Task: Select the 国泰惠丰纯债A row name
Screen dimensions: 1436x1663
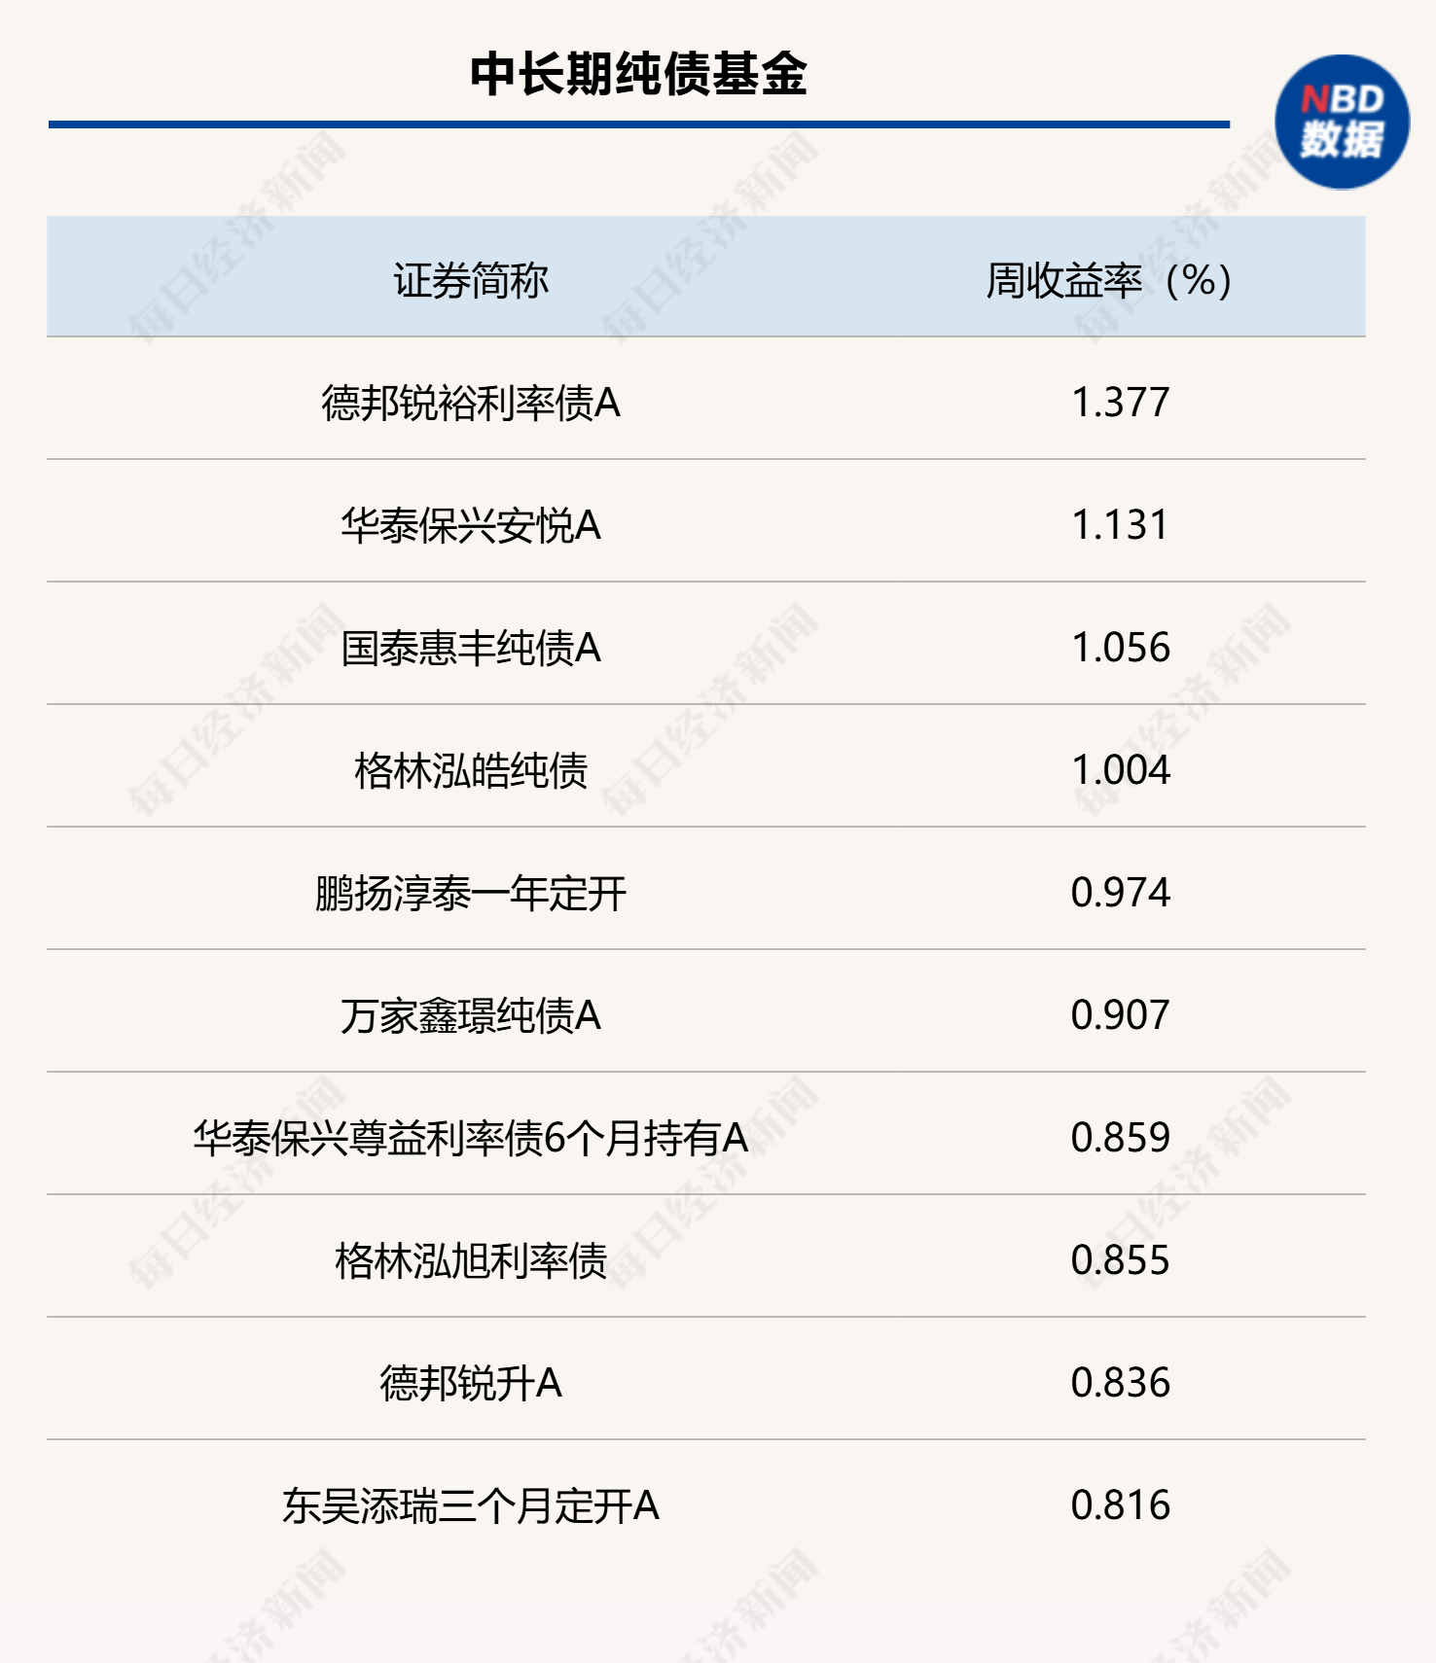Action: pyautogui.click(x=471, y=648)
